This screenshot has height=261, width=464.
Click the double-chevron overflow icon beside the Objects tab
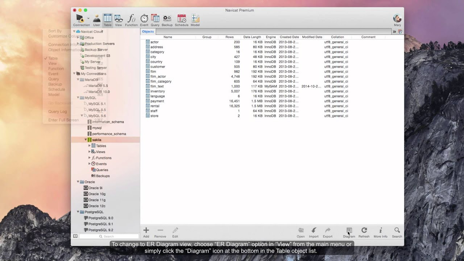pos(394,32)
